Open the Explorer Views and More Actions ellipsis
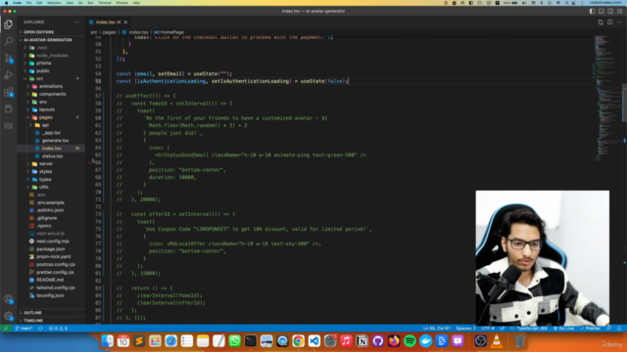The image size is (627, 352). pos(76,22)
